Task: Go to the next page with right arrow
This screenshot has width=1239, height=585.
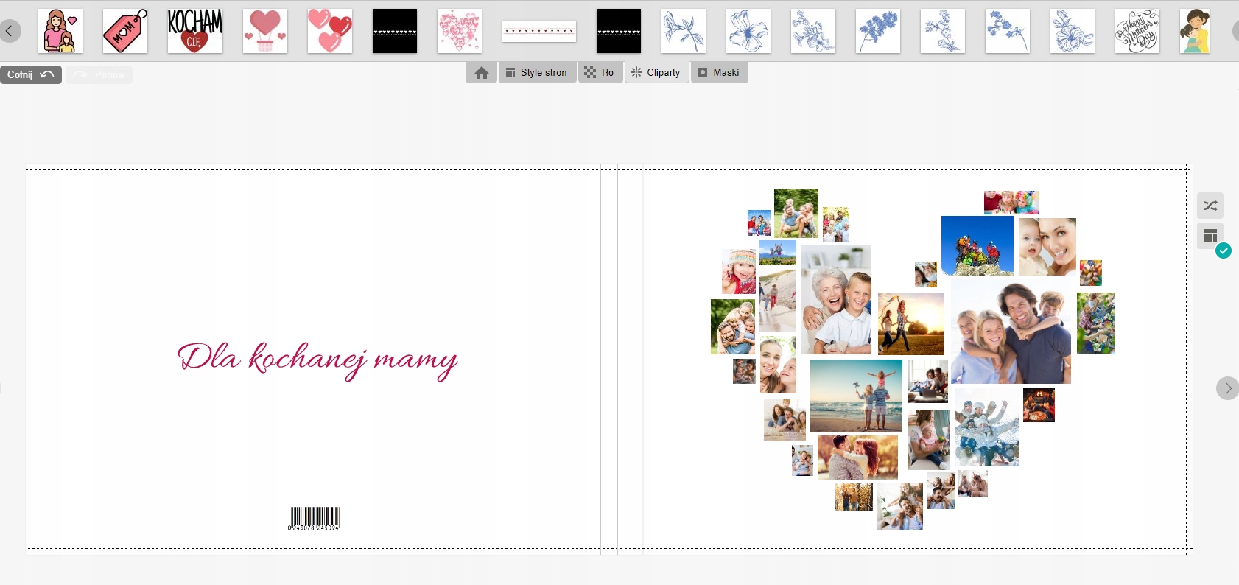Action: point(1227,388)
